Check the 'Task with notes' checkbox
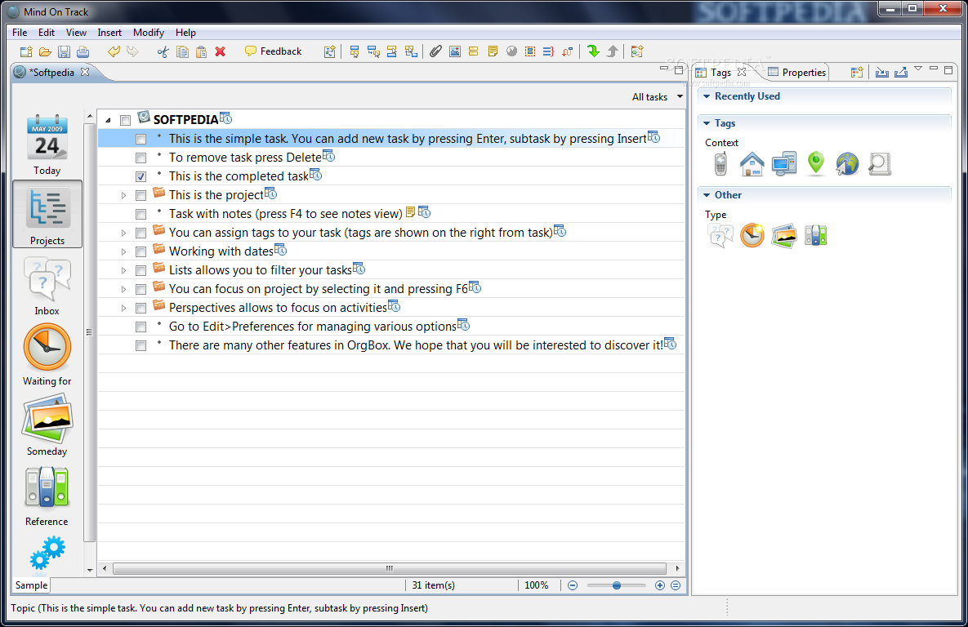This screenshot has height=627, width=968. [x=141, y=214]
